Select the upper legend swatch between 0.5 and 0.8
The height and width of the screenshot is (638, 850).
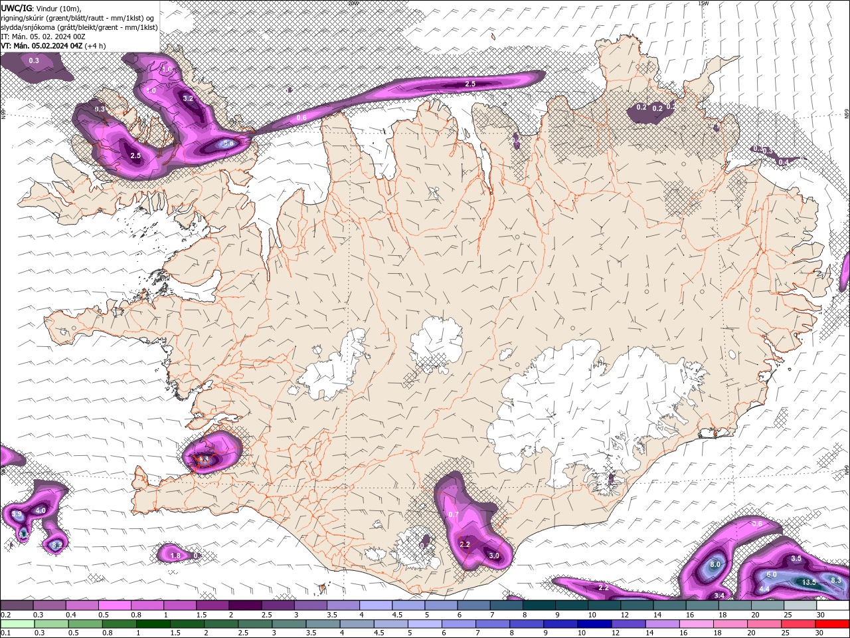pos(114,605)
